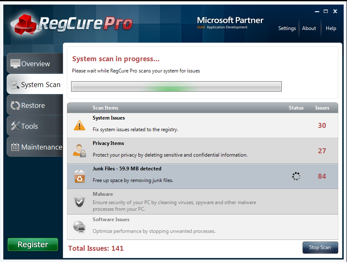Open Settings in the header
This screenshot has height=262, width=347.
pos(287,28)
